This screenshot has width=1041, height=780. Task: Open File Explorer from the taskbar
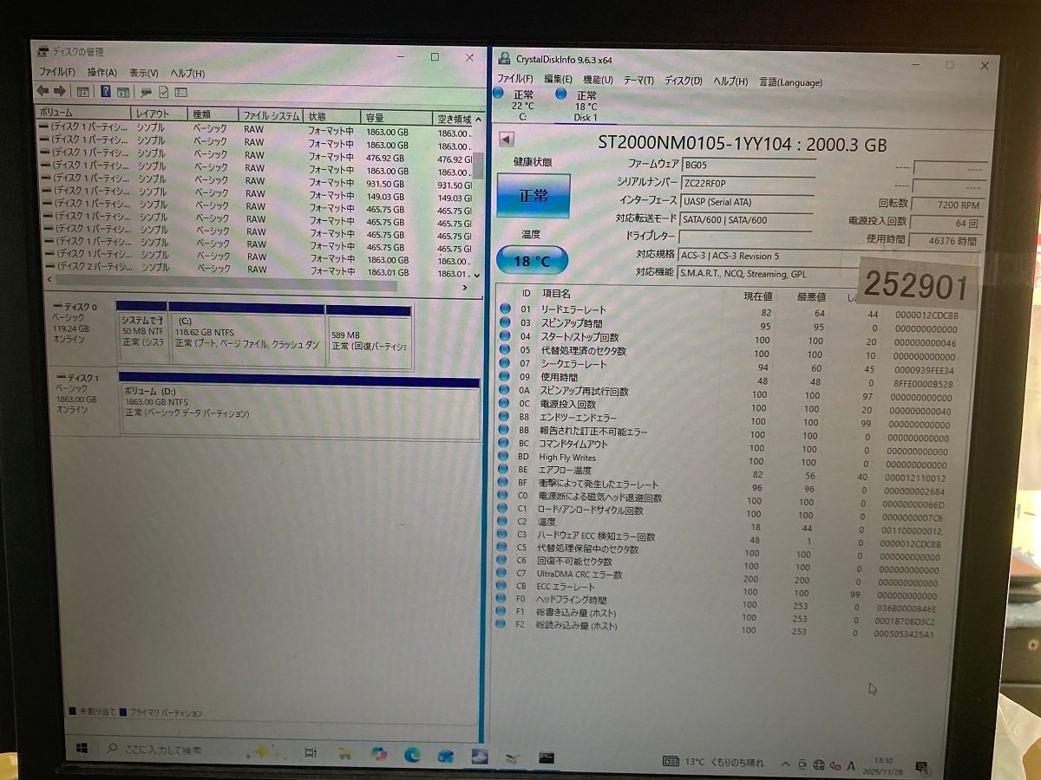point(344,753)
